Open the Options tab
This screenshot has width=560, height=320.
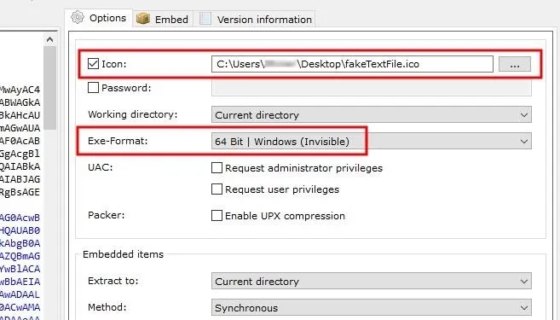coord(99,18)
